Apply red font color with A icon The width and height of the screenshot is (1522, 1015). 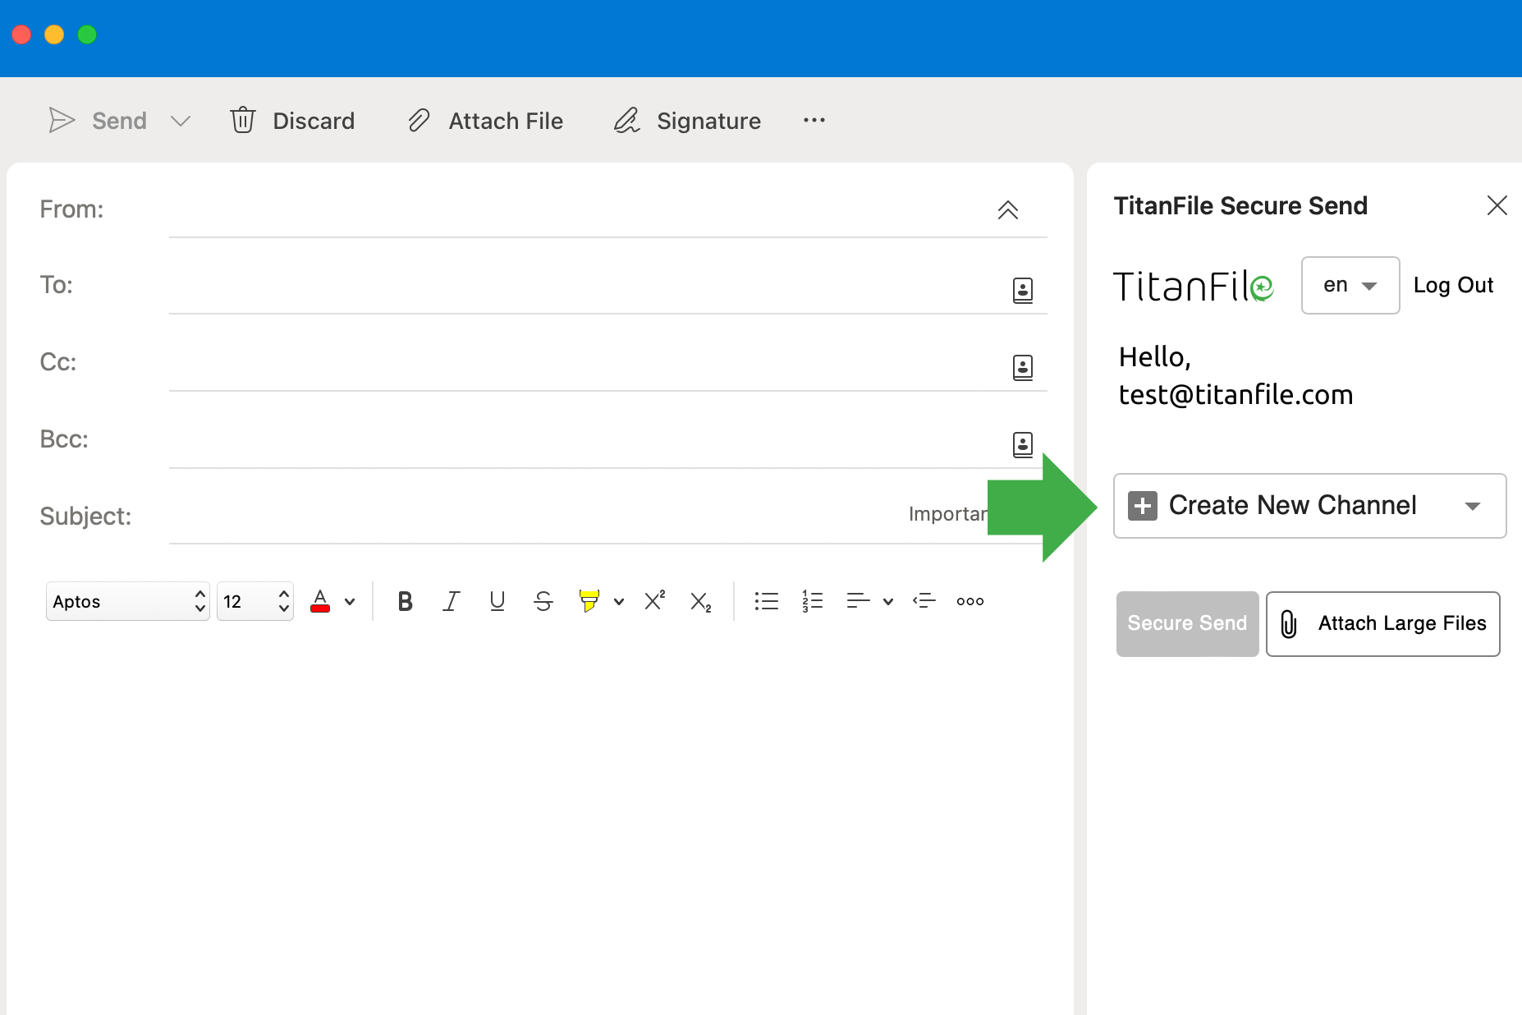[320, 601]
